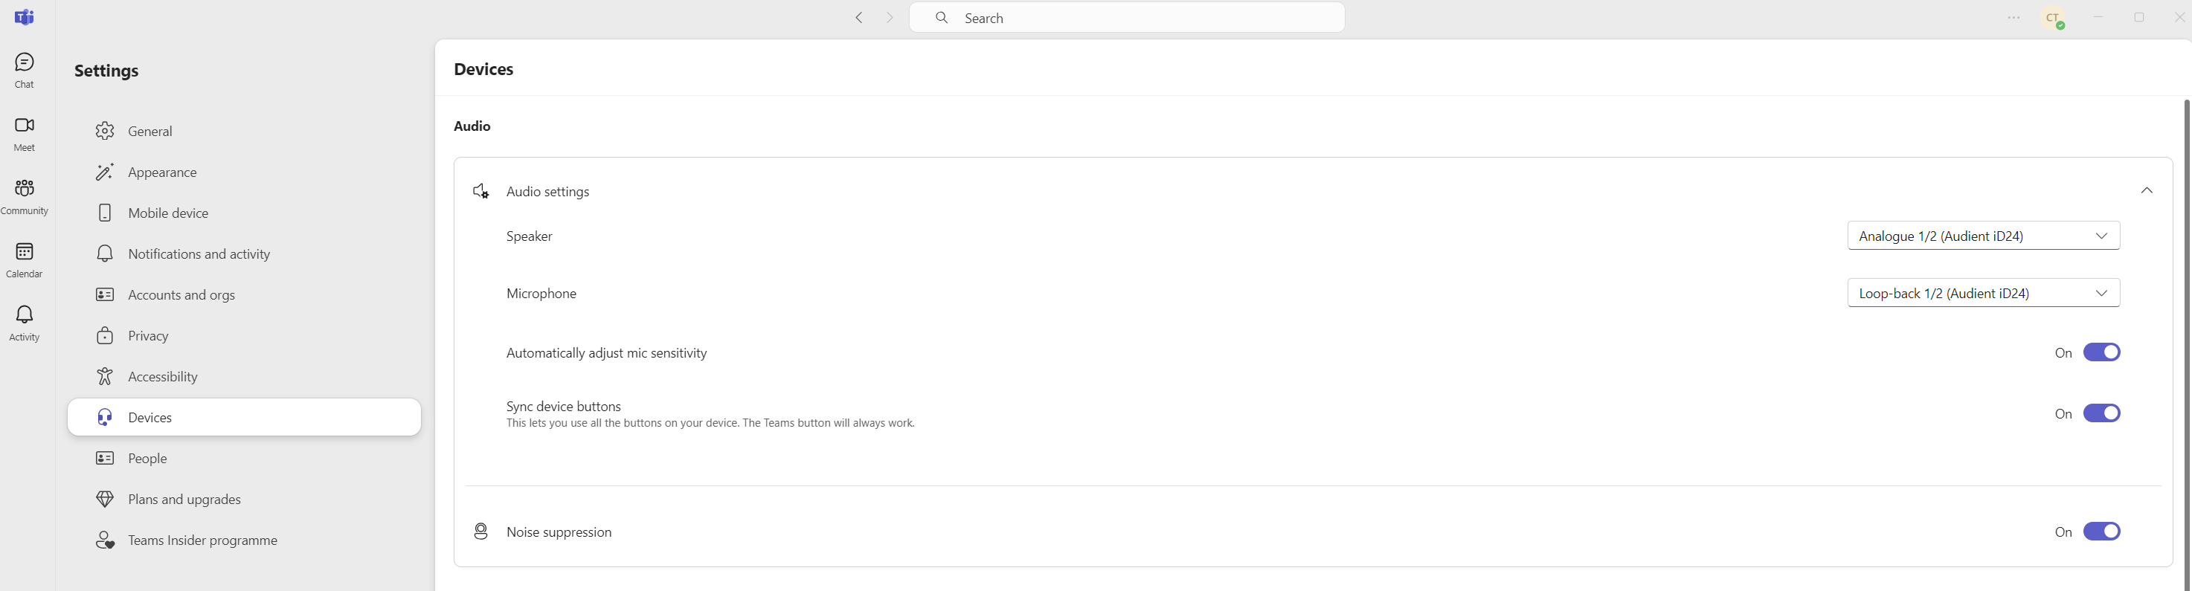2192x591 pixels.
Task: Click the Plans and upgrades diamond icon
Action: 105,499
